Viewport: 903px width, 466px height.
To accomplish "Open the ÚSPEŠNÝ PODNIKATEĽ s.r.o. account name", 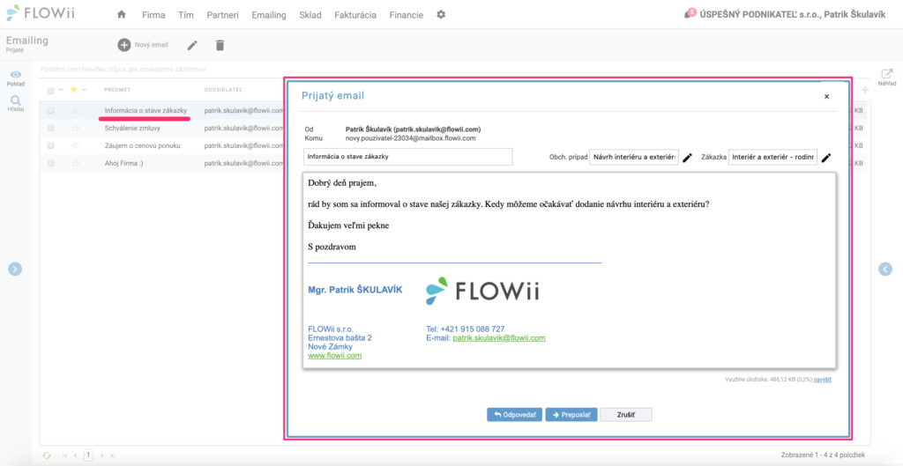I will [759, 15].
